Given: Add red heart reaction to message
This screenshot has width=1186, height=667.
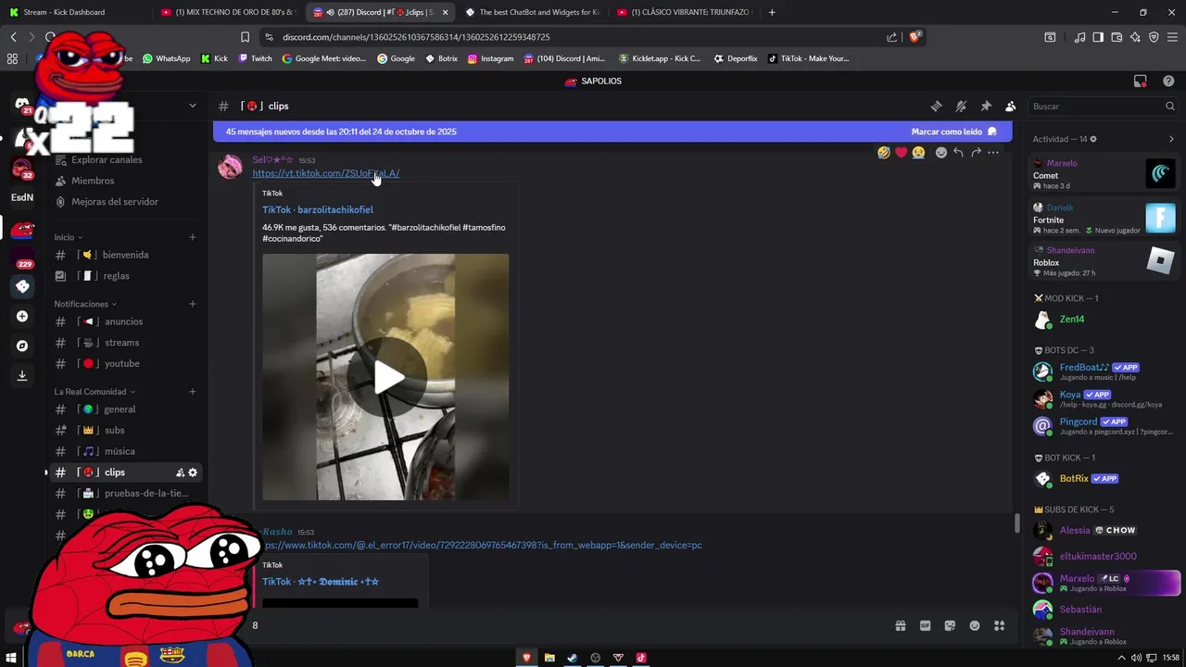Looking at the screenshot, I should [x=901, y=153].
